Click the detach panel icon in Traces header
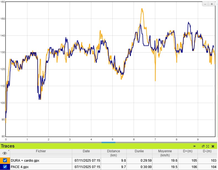Screen dimensions: 218x170 click(203, 146)
